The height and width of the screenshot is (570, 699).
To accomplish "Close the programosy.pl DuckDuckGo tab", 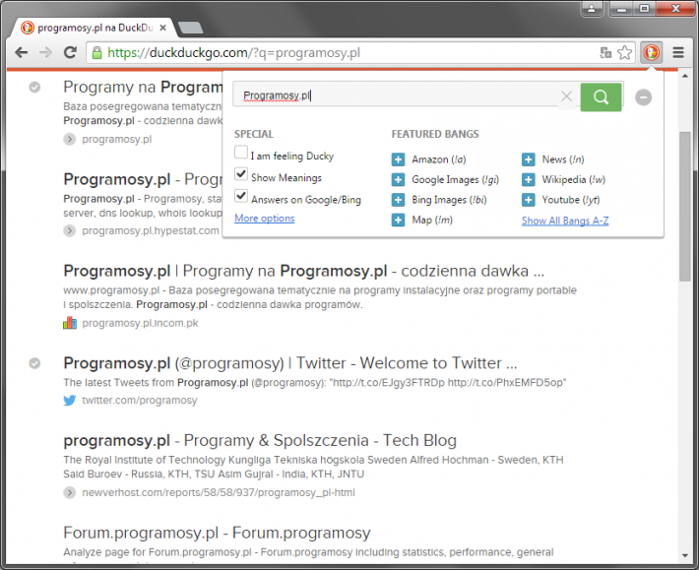I will click(163, 28).
